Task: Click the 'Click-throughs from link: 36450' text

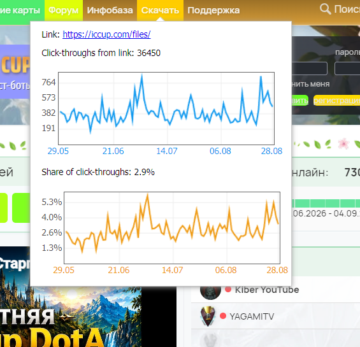Action: (101, 53)
